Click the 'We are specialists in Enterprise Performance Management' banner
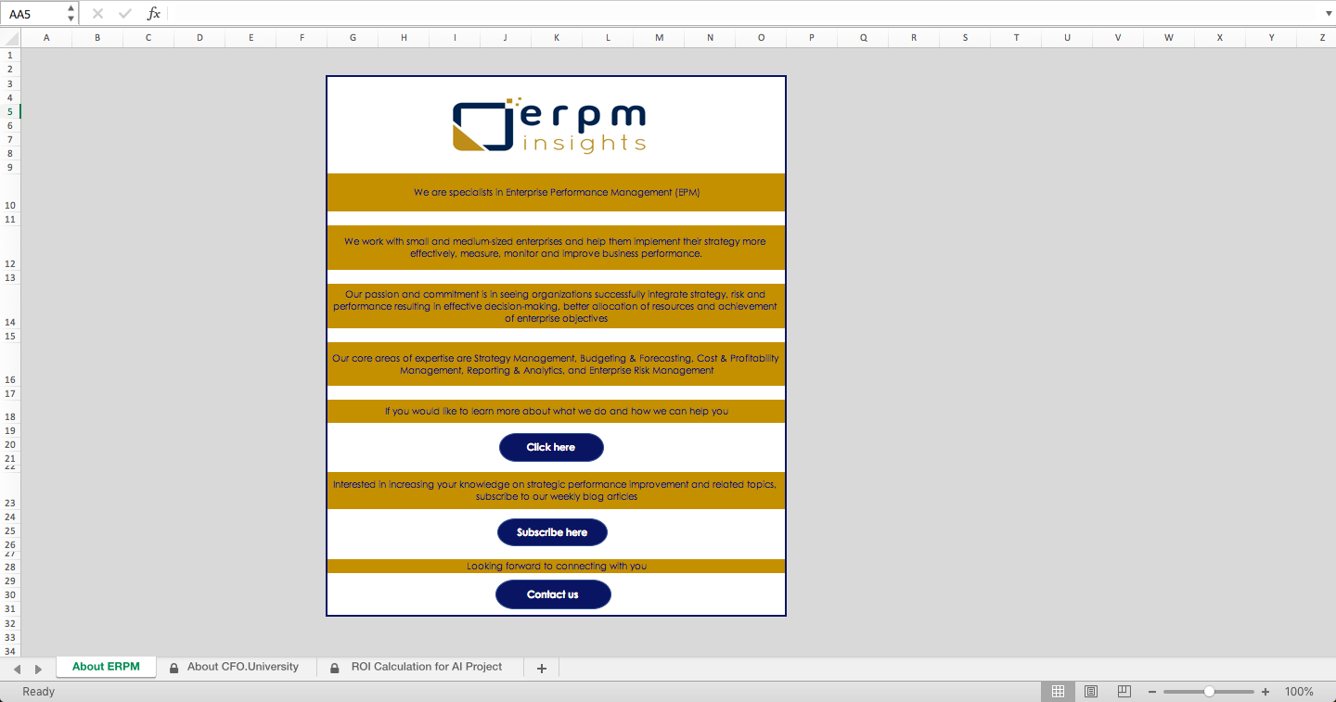This screenshot has height=702, width=1336. [x=557, y=193]
